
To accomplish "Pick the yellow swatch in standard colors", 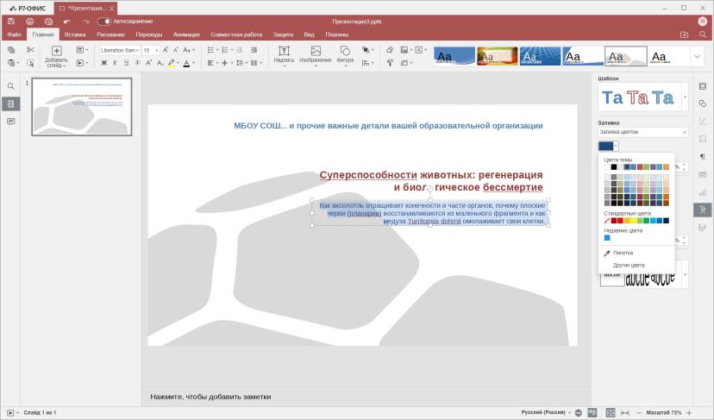I will click(633, 221).
